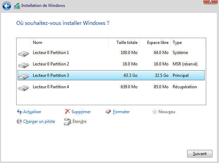Continue with the Suivant button
The height and width of the screenshot is (163, 219).
point(200,154)
